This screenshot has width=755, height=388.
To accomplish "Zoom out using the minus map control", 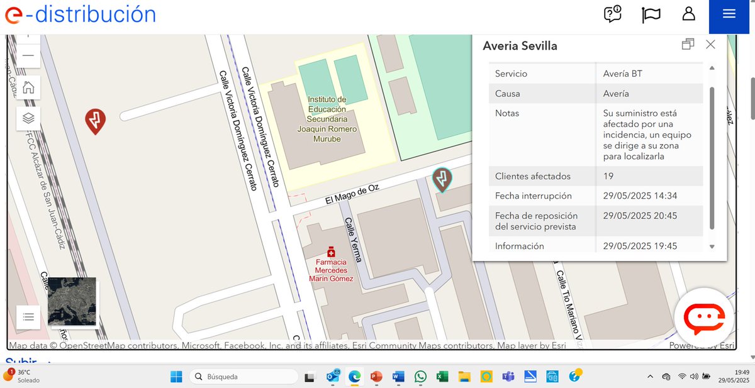I will (27, 55).
